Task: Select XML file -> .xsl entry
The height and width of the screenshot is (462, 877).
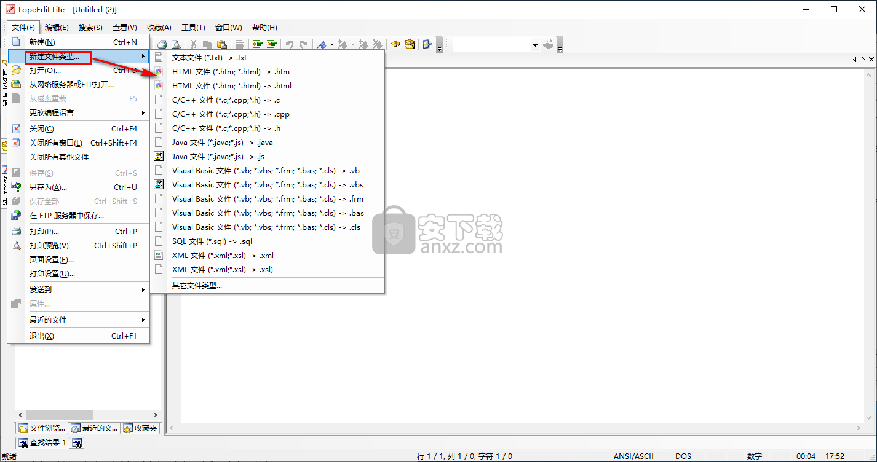Action: tap(268, 269)
